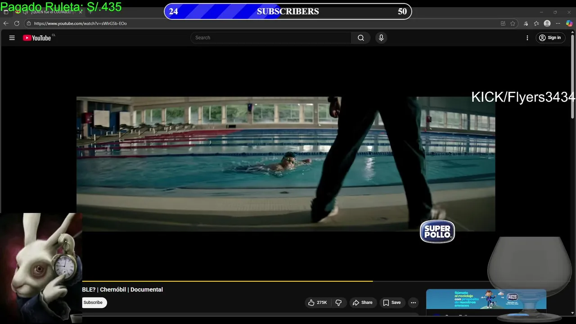Open browser Settings and more menu

point(558,23)
